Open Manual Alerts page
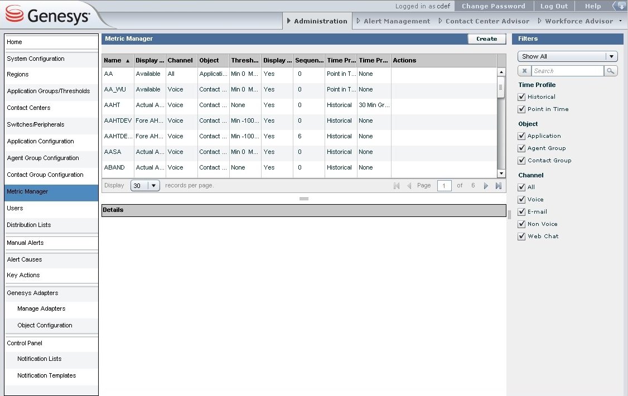628x396 pixels. [51, 243]
